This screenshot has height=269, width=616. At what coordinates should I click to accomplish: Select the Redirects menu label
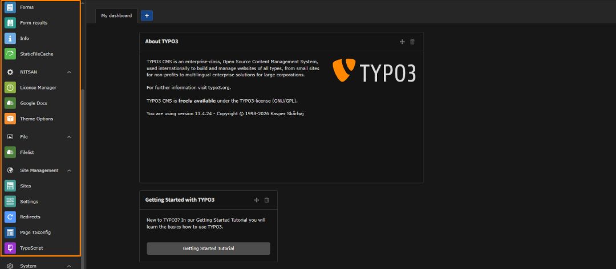(30, 217)
